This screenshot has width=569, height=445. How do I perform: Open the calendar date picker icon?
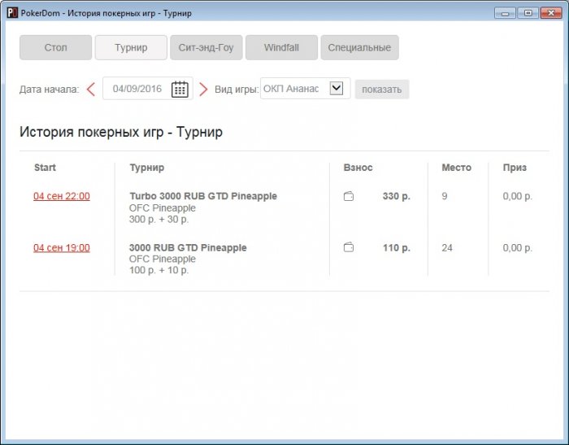click(180, 89)
